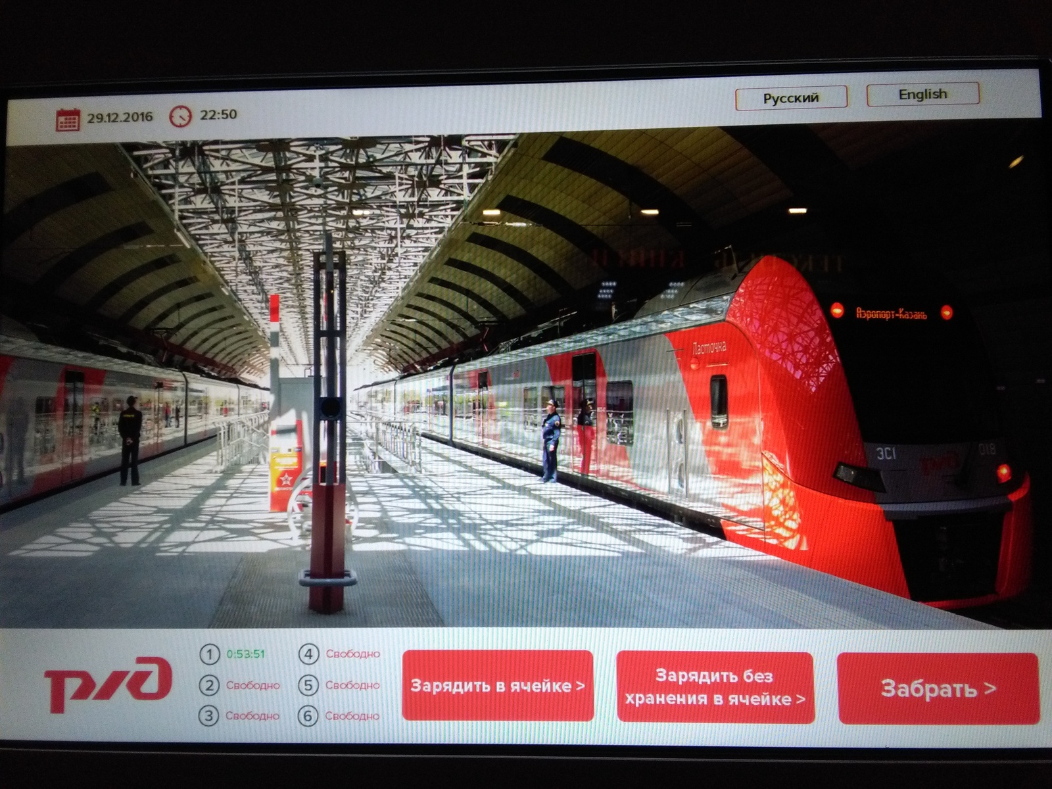Select cell number 5 circle
Viewport: 1052px width, 789px height.
coord(308,685)
